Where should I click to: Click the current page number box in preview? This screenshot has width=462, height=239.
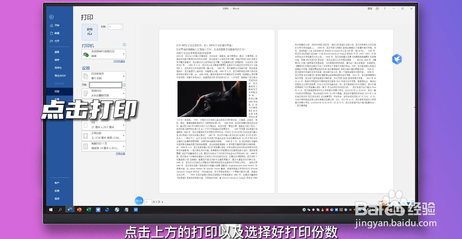148,202
